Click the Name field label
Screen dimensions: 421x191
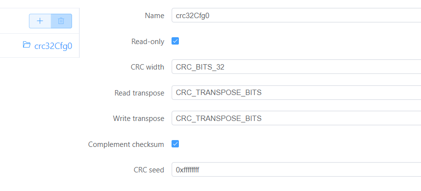154,16
